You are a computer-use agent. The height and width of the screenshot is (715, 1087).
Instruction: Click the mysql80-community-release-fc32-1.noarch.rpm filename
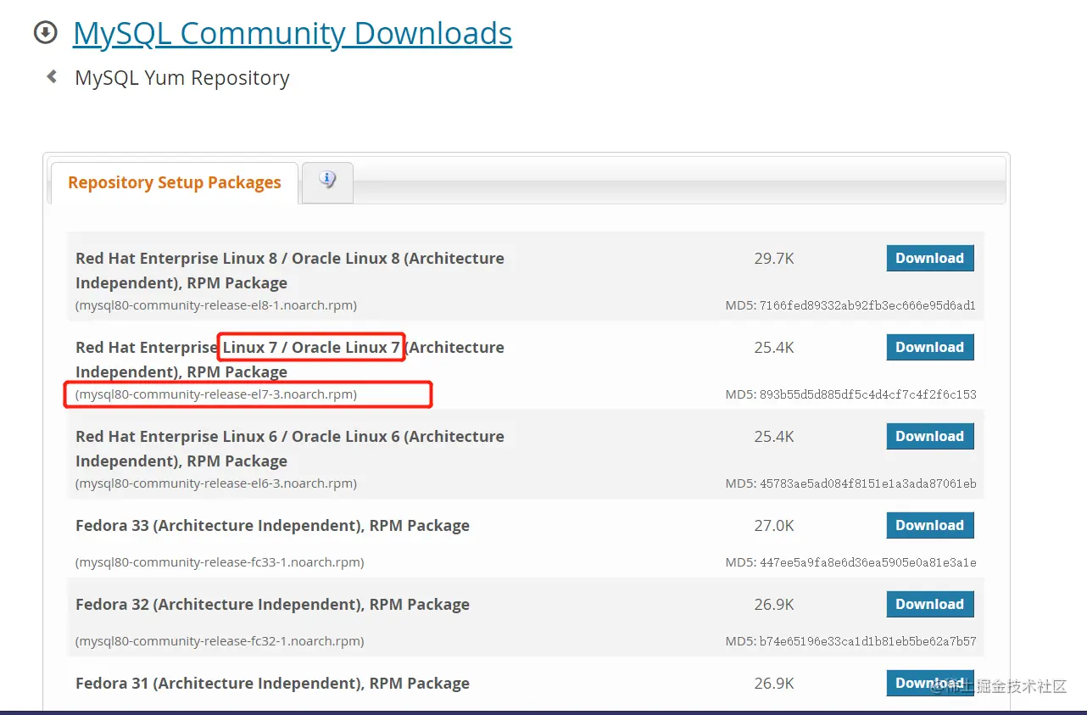pyautogui.click(x=220, y=641)
